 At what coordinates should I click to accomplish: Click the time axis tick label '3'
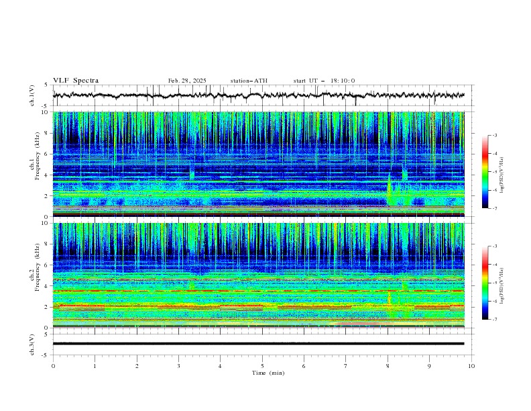click(178, 366)
